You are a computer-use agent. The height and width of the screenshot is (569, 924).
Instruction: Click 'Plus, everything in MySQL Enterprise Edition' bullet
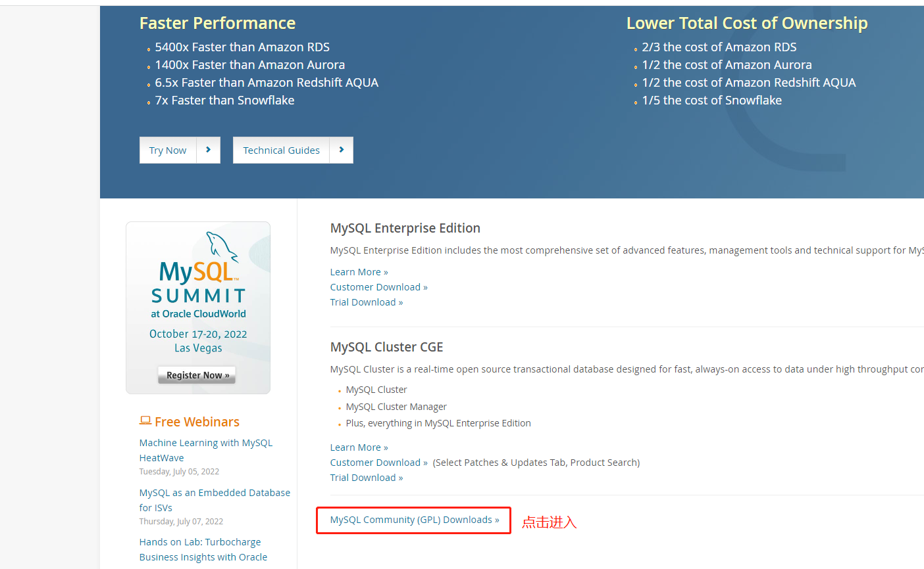(x=438, y=423)
